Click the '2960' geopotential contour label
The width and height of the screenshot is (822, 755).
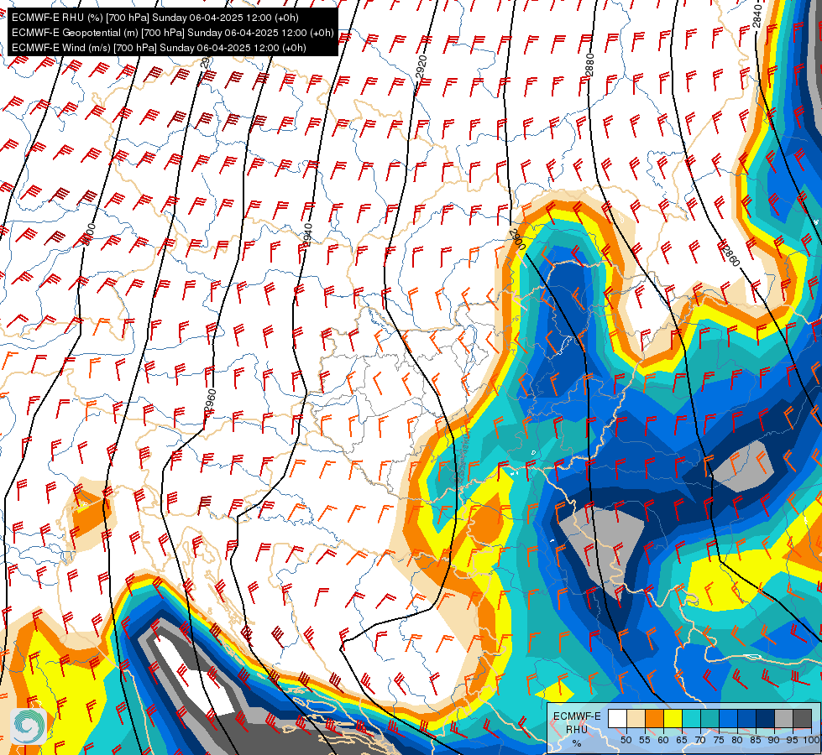[x=210, y=402]
